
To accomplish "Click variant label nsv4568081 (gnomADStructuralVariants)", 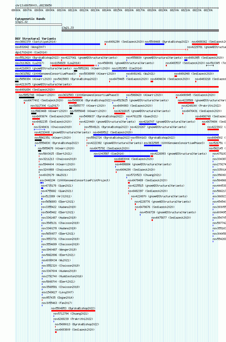I will 126,63.
